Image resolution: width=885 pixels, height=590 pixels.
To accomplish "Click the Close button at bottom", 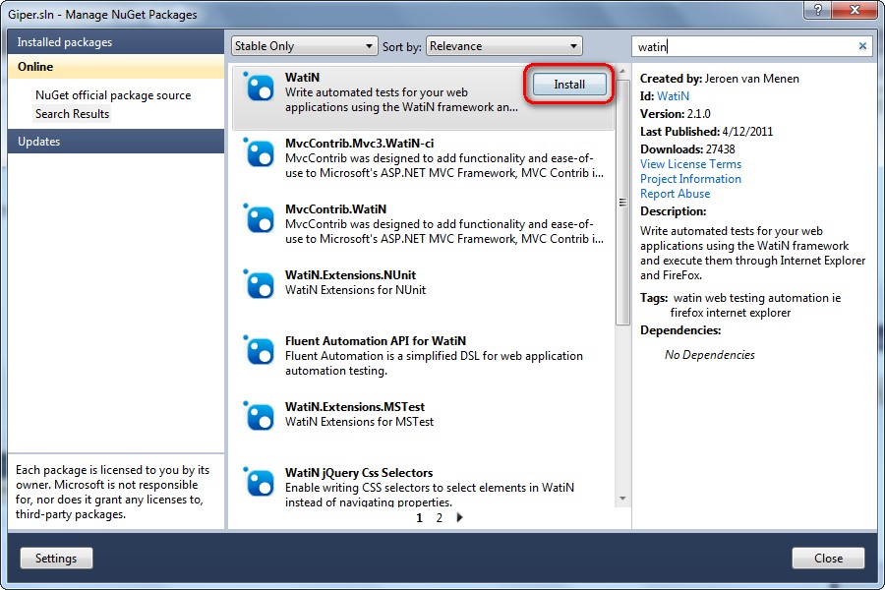I will tap(828, 559).
